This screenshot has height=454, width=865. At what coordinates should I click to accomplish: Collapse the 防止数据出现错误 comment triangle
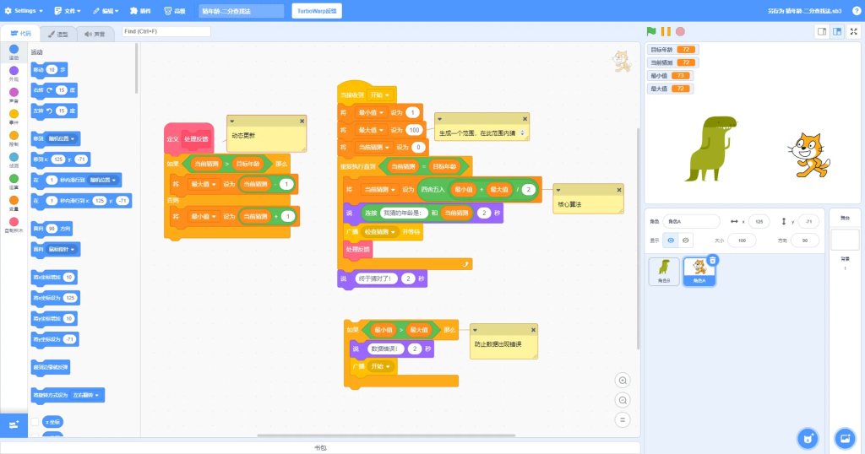pyautogui.click(x=475, y=329)
